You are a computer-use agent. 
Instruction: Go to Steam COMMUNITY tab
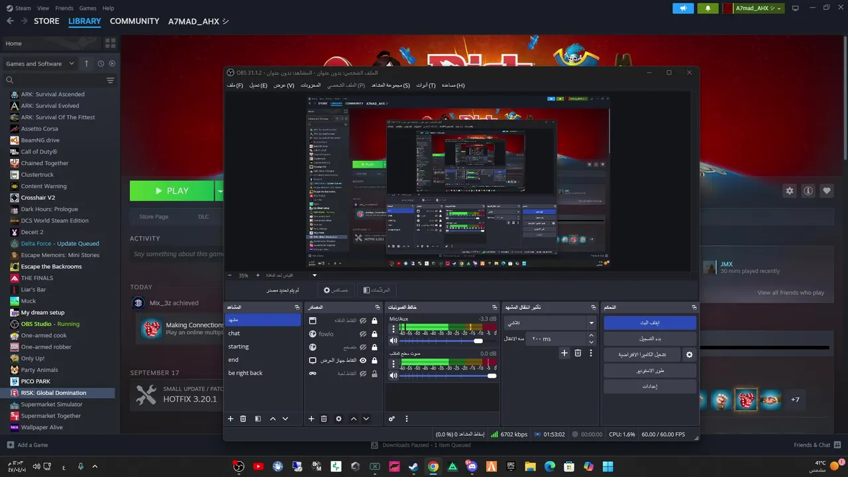(134, 21)
